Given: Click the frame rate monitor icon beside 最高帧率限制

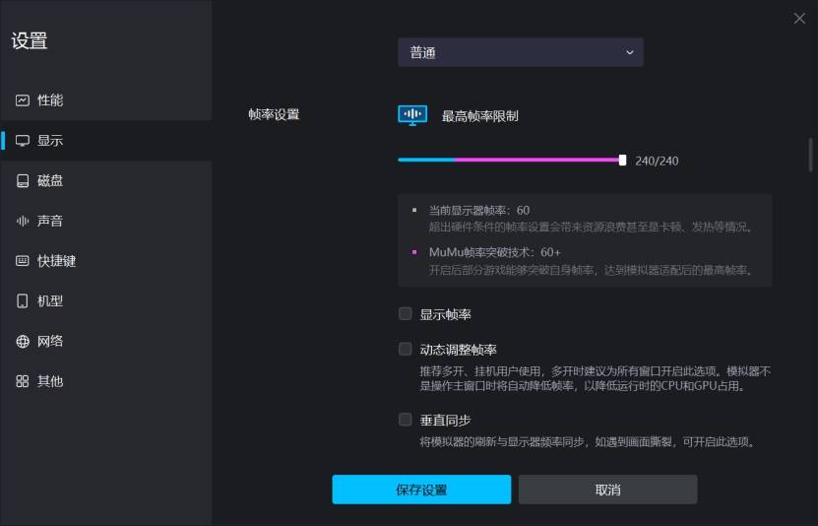Looking at the screenshot, I should [412, 115].
